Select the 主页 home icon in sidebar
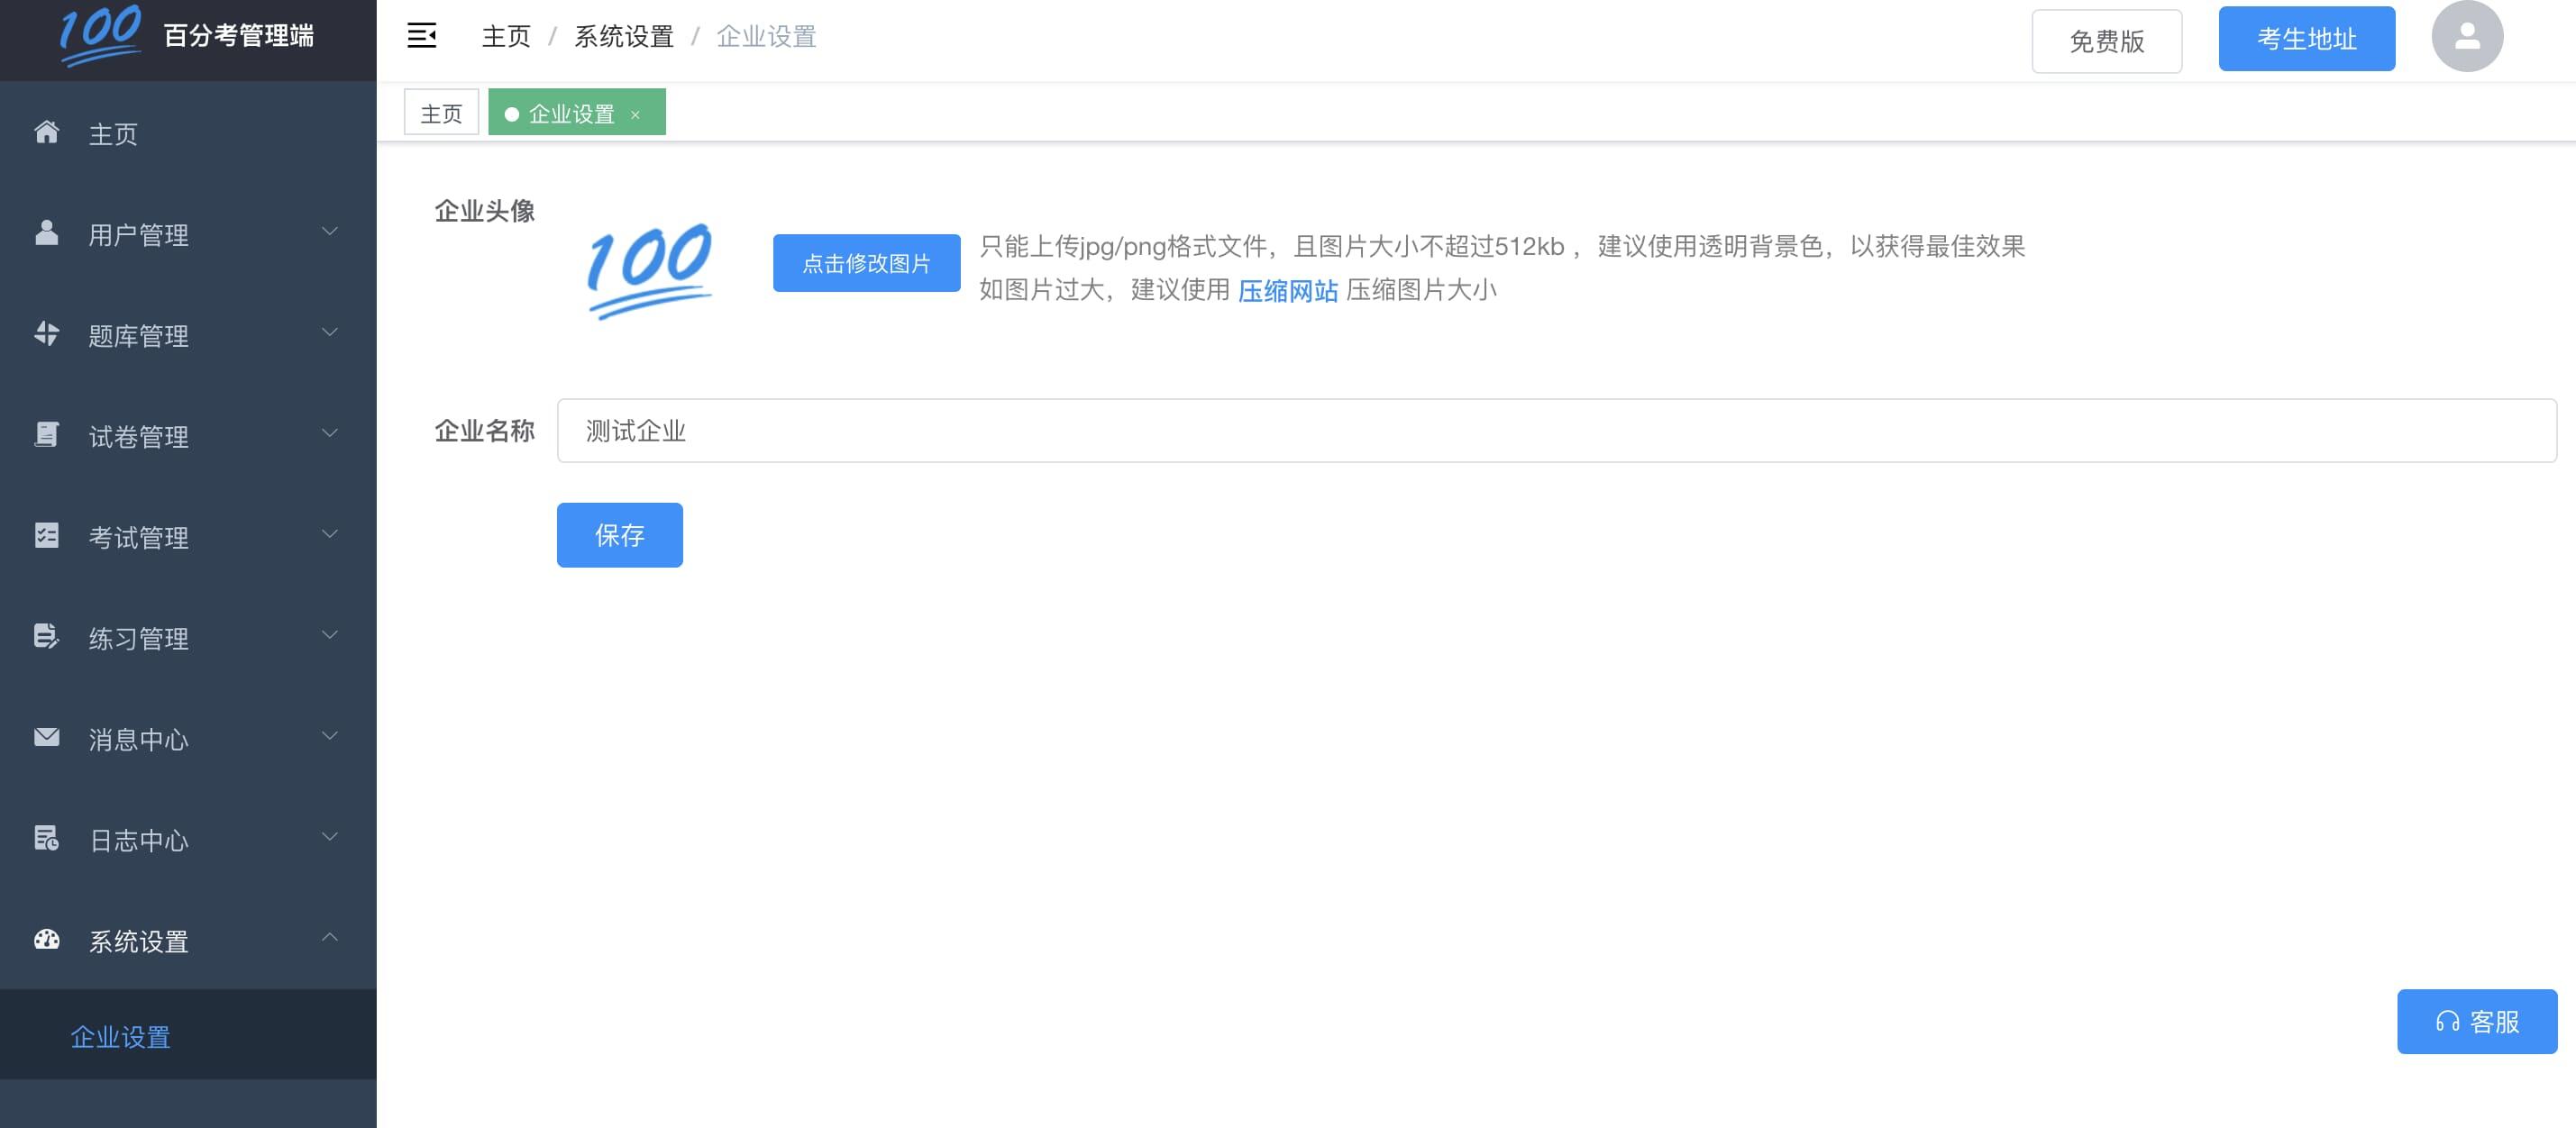Screen dimensions: 2576x1128 point(46,132)
